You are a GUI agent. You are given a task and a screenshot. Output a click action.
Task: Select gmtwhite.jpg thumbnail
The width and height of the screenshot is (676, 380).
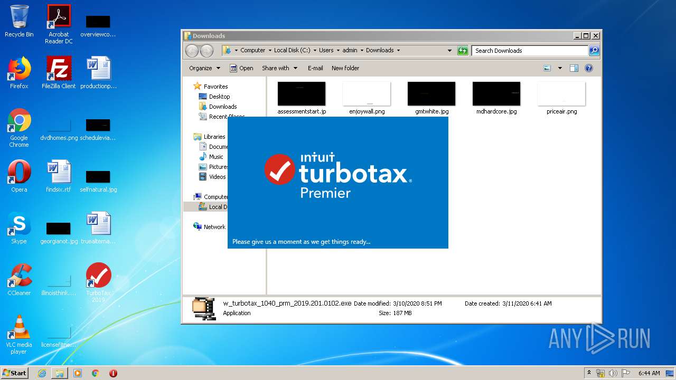pyautogui.click(x=431, y=98)
